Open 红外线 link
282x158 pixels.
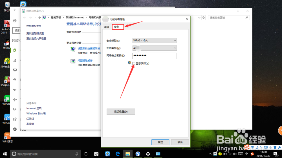(30, 119)
